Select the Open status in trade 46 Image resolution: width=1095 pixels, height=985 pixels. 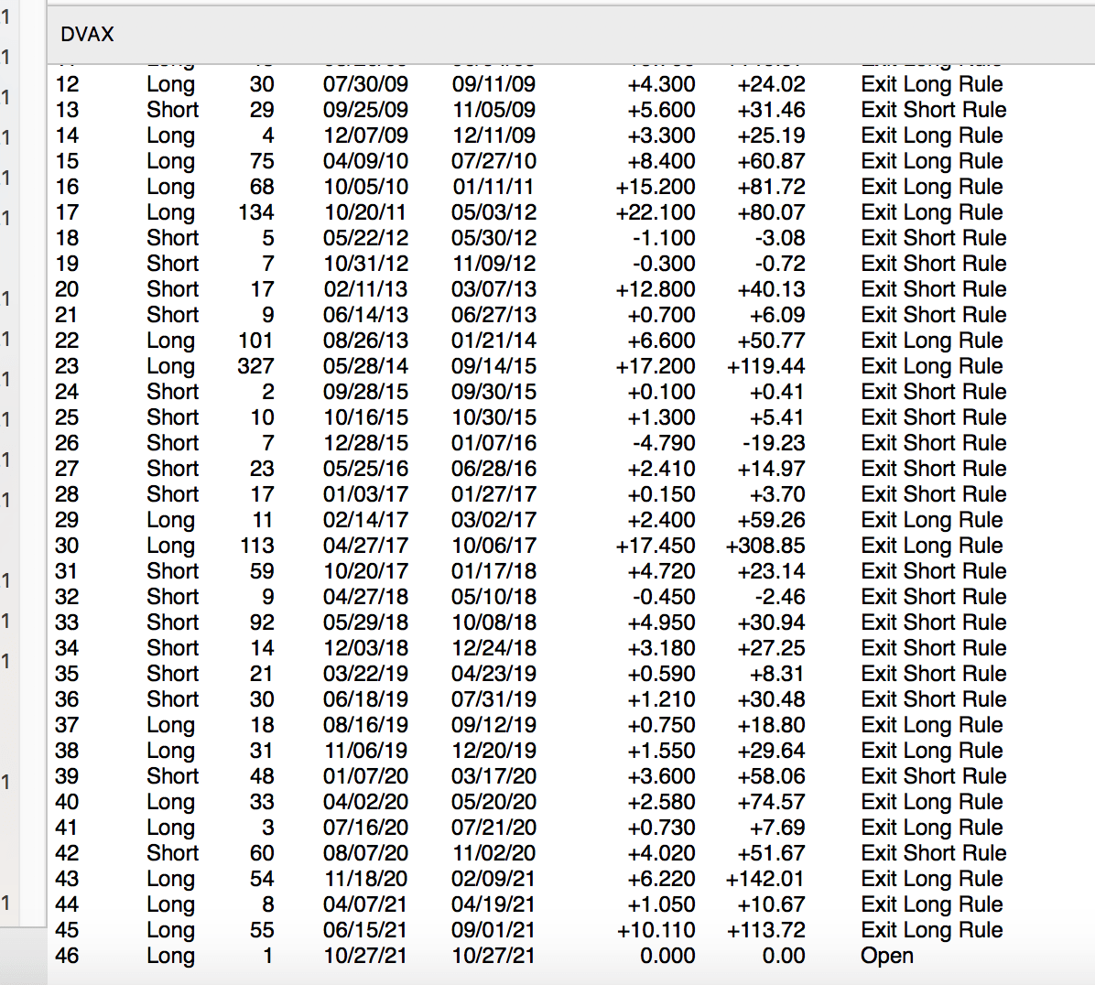[887, 956]
